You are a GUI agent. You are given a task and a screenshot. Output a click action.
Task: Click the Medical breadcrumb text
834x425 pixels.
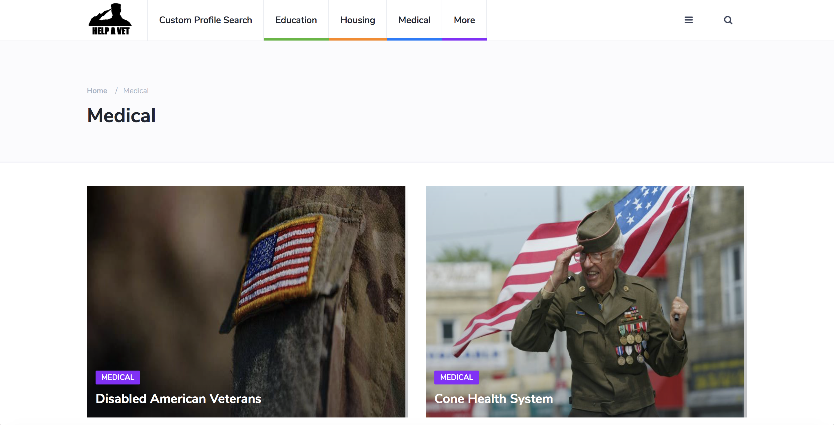coord(136,91)
